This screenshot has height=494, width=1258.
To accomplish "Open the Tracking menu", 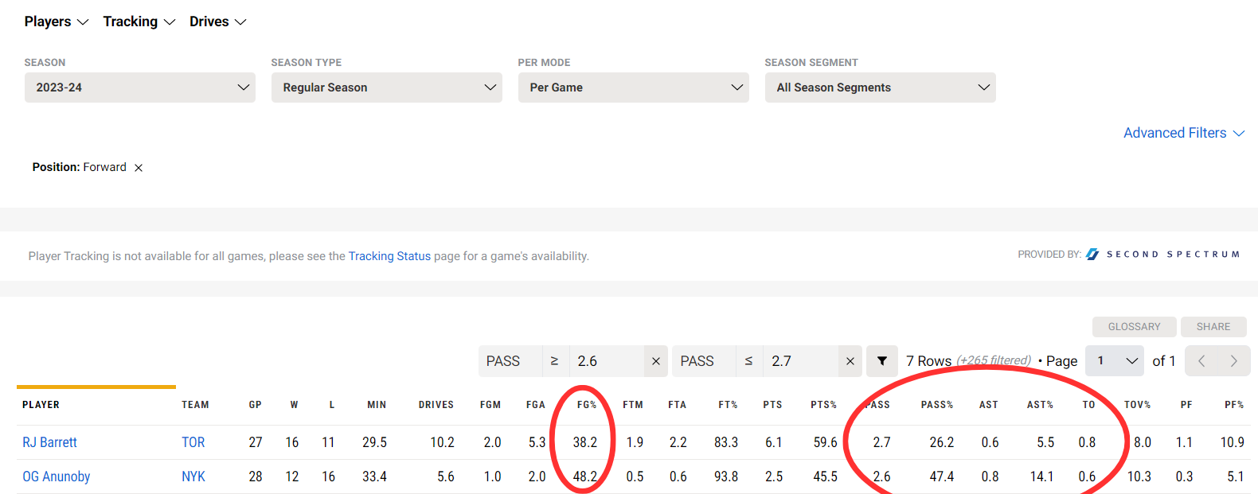I will 139,21.
